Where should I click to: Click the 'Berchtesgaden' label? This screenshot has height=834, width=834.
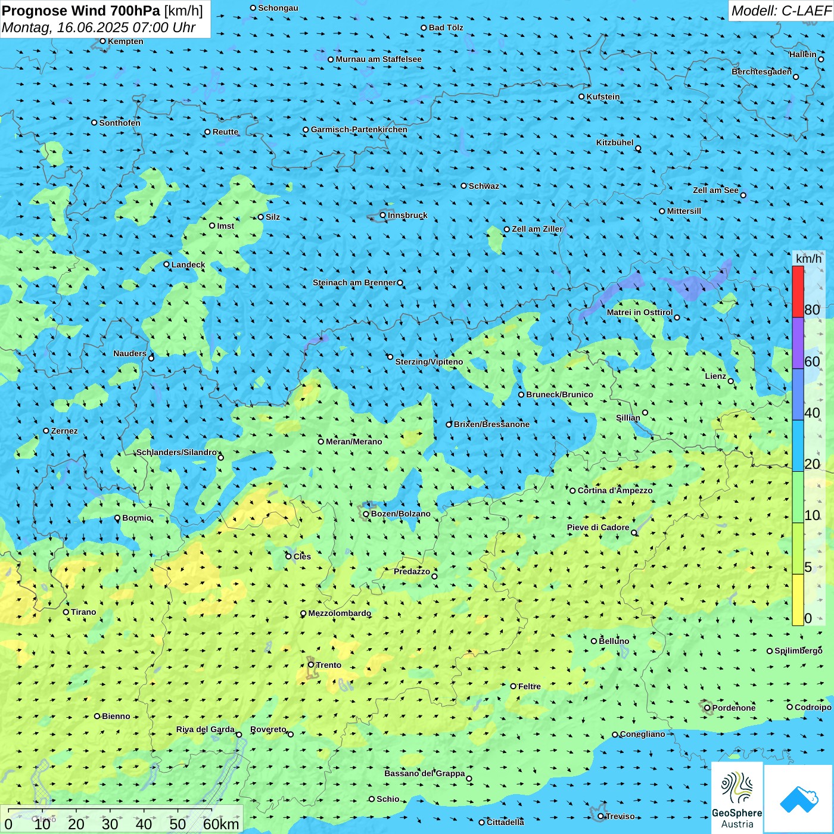[762, 71]
